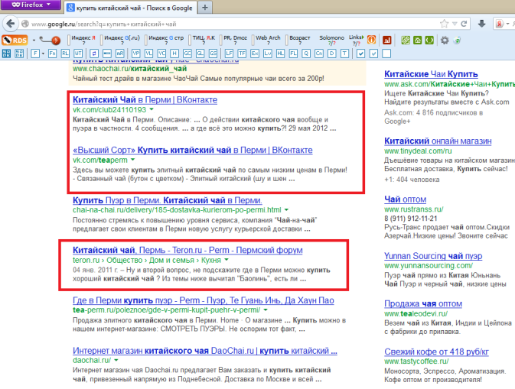Click the Ex toolbar button
Screen dimensions: 515x389
point(255,53)
